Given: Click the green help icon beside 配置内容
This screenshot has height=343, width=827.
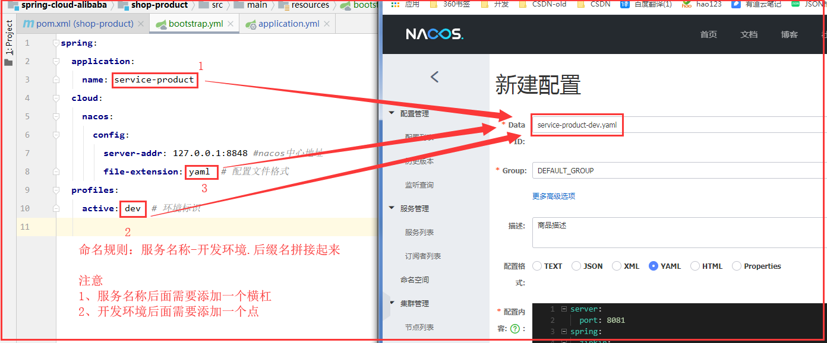Looking at the screenshot, I should [515, 328].
